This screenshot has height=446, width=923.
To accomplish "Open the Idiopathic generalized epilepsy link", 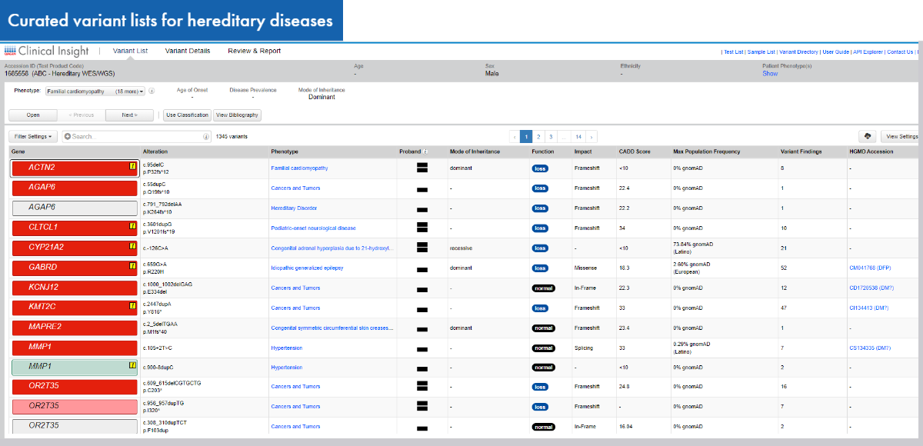I will [307, 268].
